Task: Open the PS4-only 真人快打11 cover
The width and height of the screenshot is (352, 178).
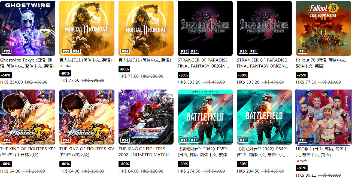Action: pos(146,28)
